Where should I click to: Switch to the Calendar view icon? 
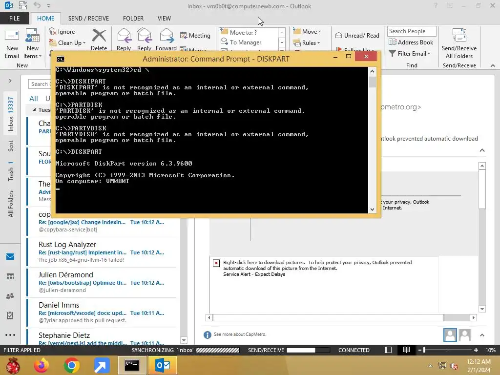click(10, 276)
